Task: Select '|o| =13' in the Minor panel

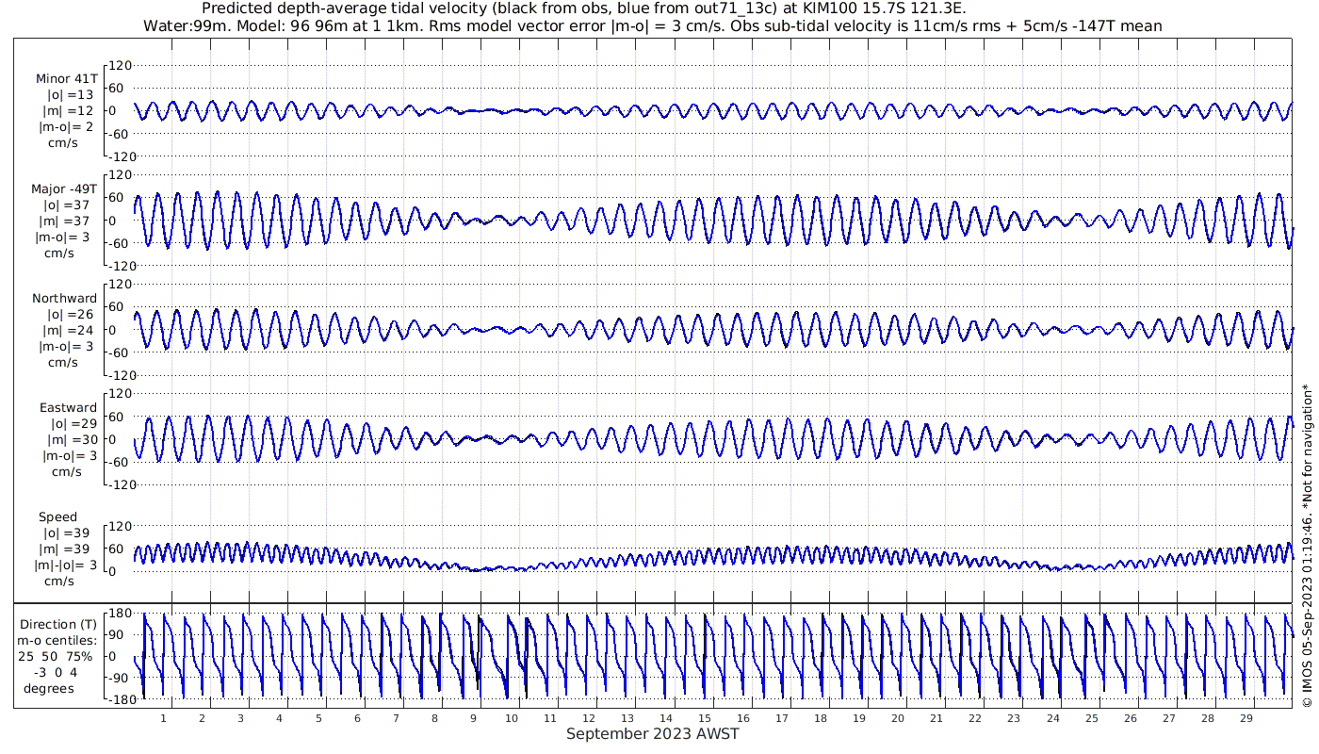Action: click(x=70, y=94)
